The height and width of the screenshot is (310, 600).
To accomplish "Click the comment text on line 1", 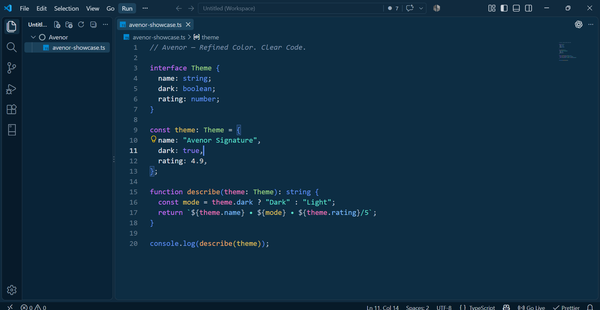I will pos(228,47).
